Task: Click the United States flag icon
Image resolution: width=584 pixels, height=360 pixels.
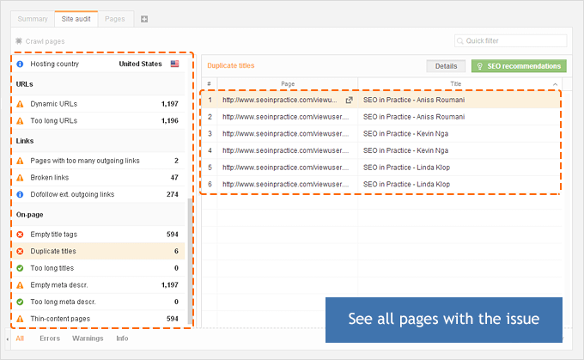Action: [175, 64]
